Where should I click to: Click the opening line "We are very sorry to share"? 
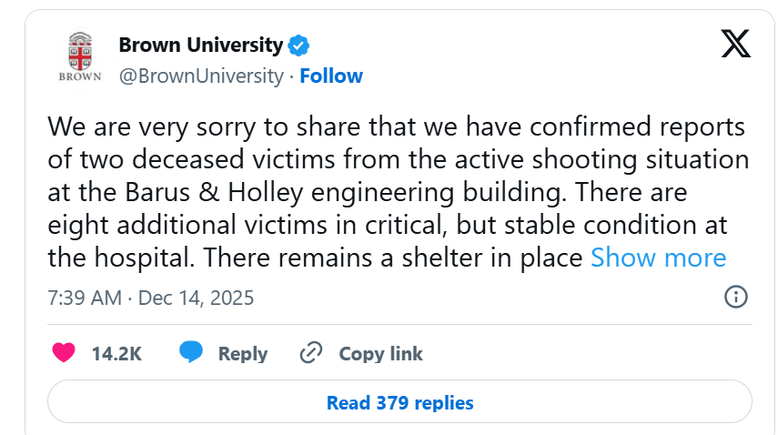point(209,126)
